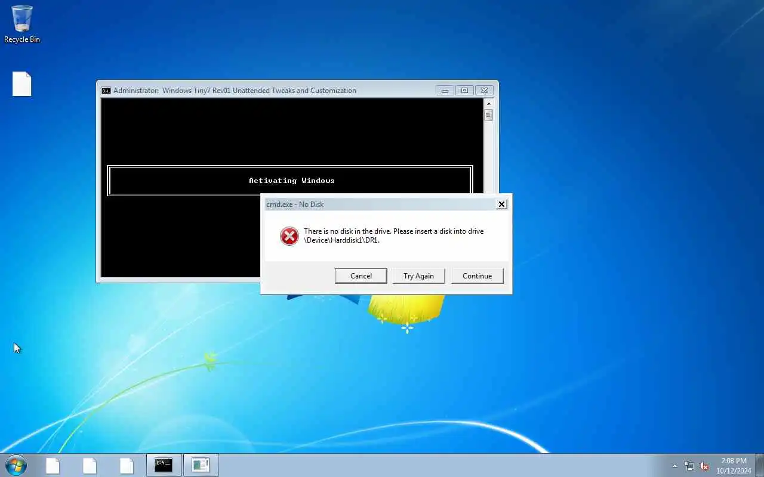Click the console scrollbar up arrow
The image size is (764, 477).
[488, 103]
